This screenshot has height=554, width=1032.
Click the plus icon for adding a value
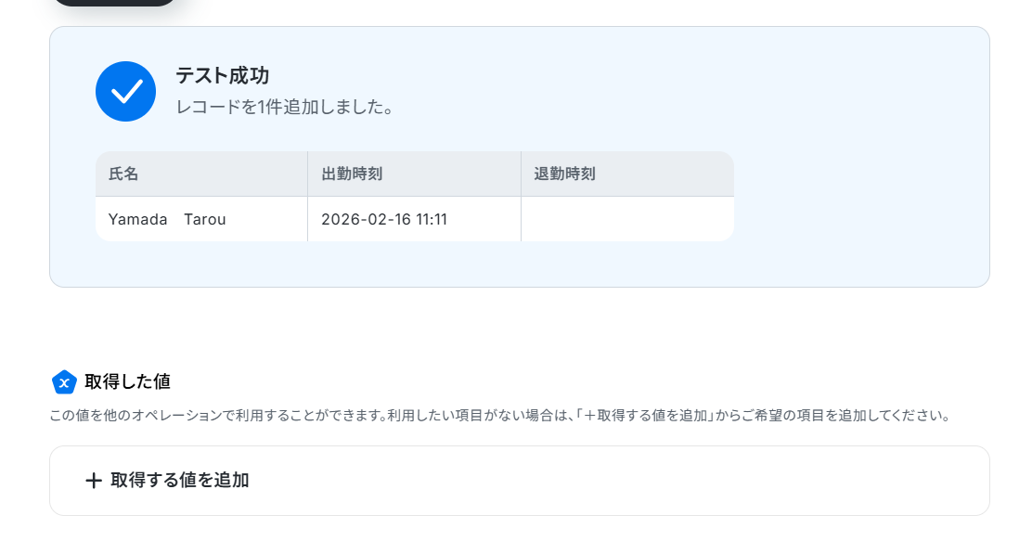(x=94, y=481)
